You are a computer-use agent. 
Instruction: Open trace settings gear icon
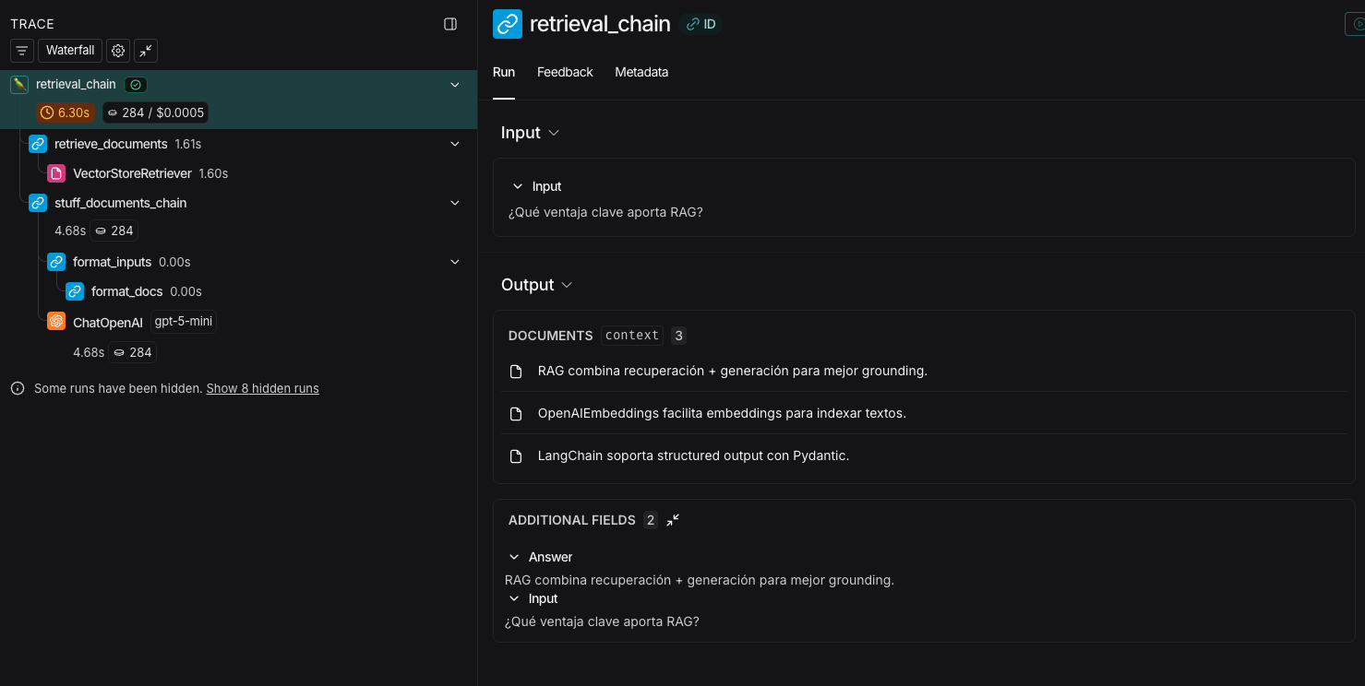[118, 51]
